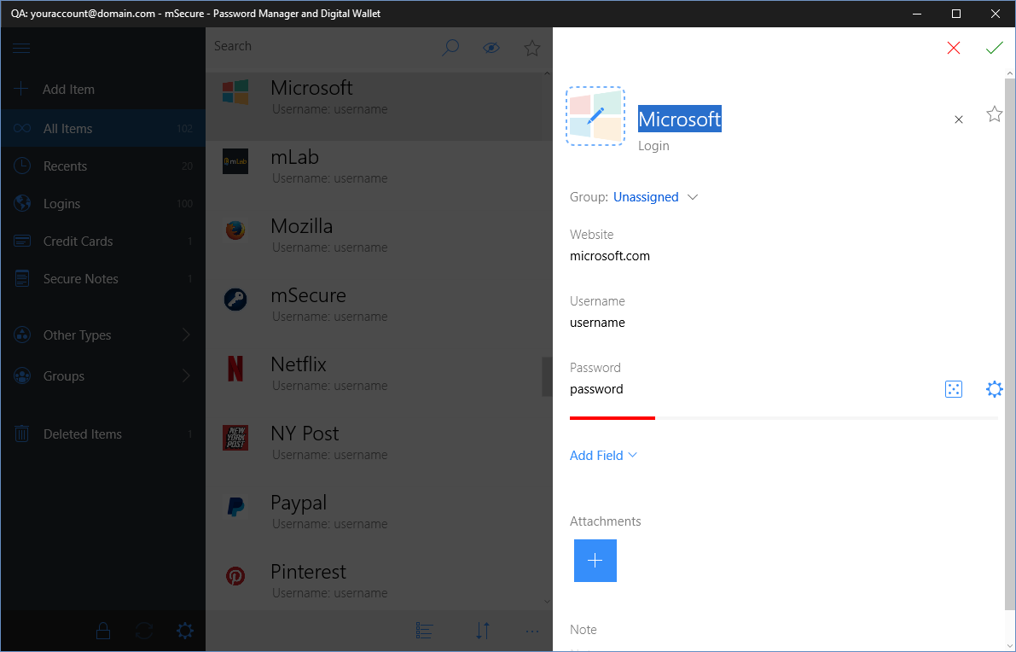Viewport: 1016px width, 652px height.
Task: Click the Add Item plus icon
Action: [20, 89]
